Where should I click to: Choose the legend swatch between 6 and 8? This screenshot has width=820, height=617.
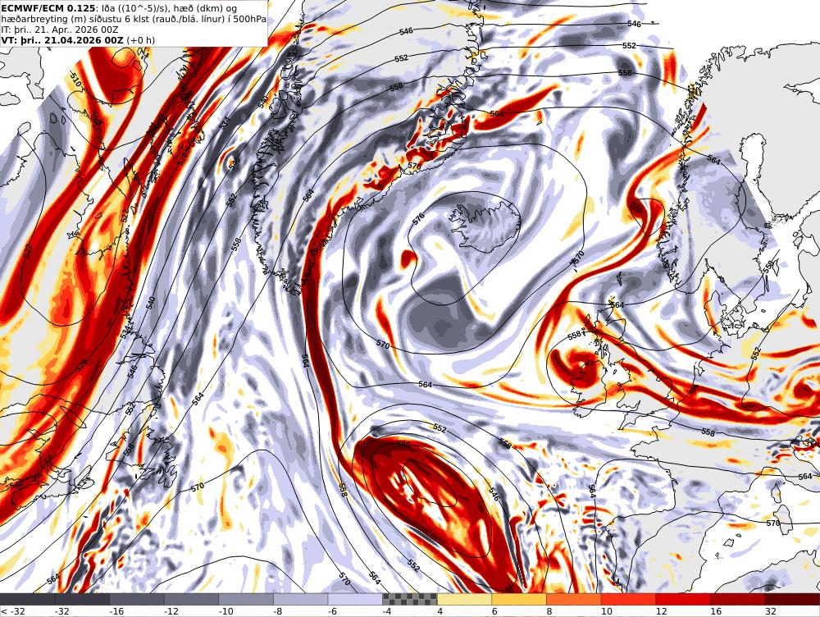[519, 599]
